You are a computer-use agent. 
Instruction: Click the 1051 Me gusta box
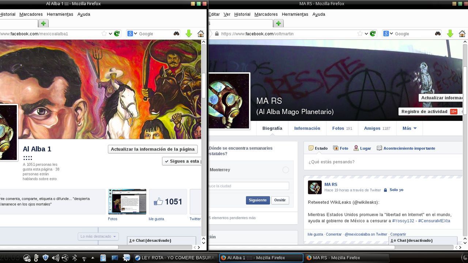[168, 202]
